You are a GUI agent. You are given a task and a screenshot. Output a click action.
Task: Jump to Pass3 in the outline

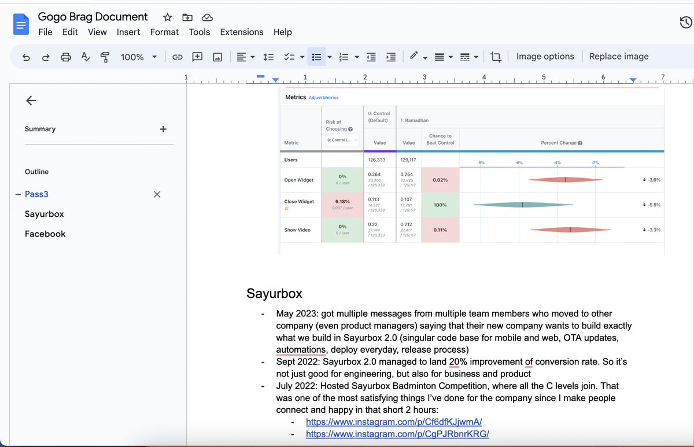[36, 194]
